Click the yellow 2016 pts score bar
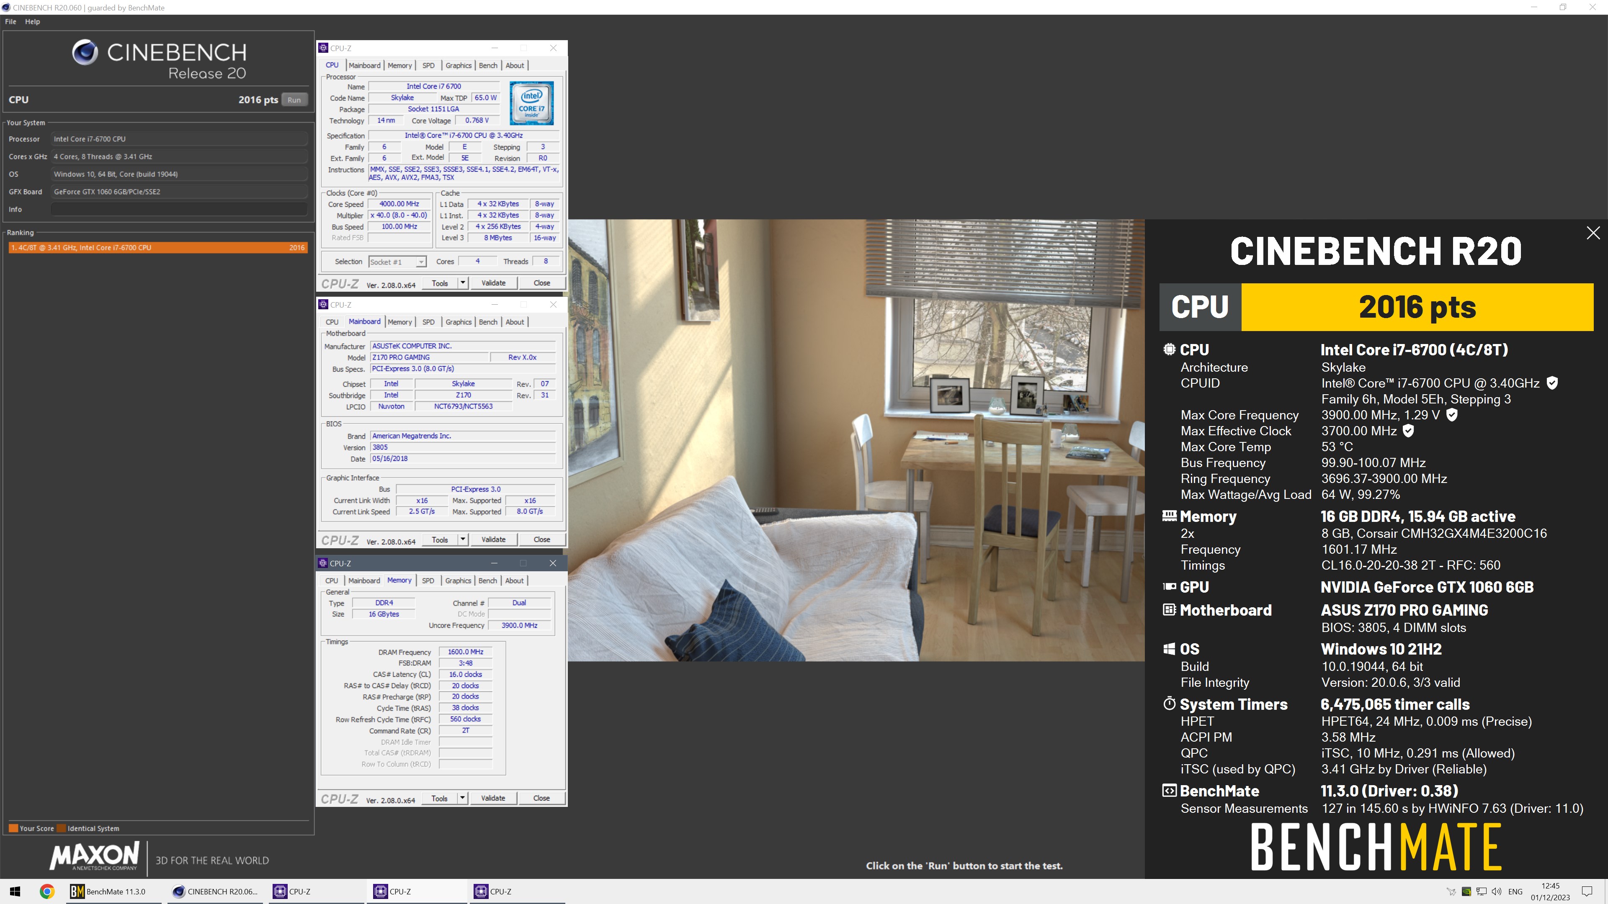The height and width of the screenshot is (904, 1608). coord(1417,307)
